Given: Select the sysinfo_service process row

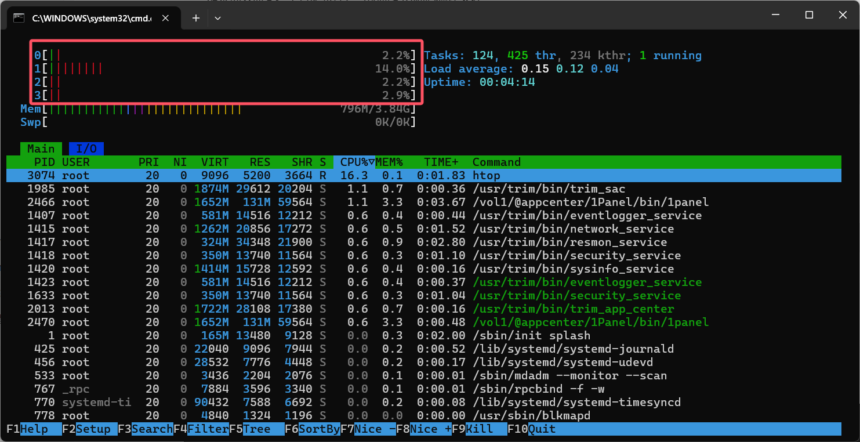Looking at the screenshot, I should point(424,269).
